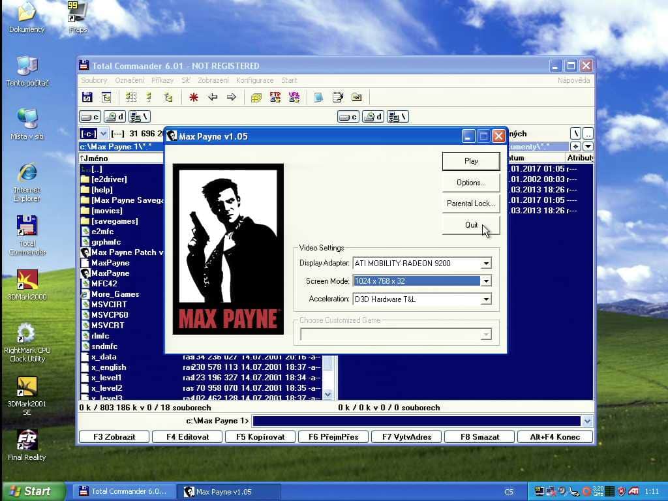
Task: Click the pack files toolbar icon
Action: pos(256,98)
